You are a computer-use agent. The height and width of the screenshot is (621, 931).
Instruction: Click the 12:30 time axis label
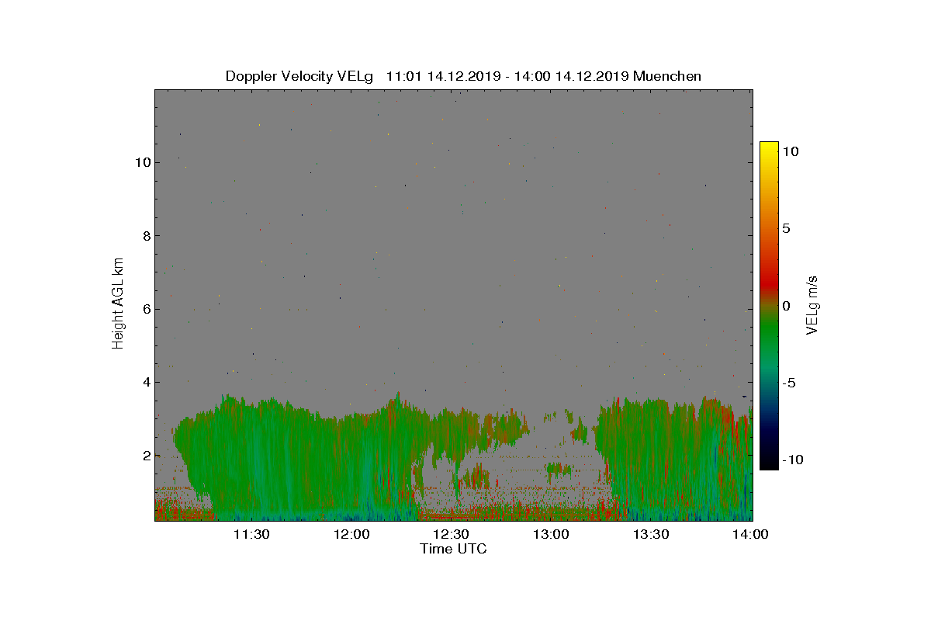coord(451,535)
